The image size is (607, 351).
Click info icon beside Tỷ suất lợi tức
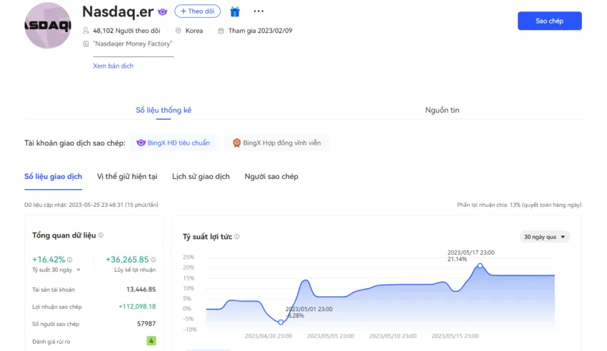(237, 237)
